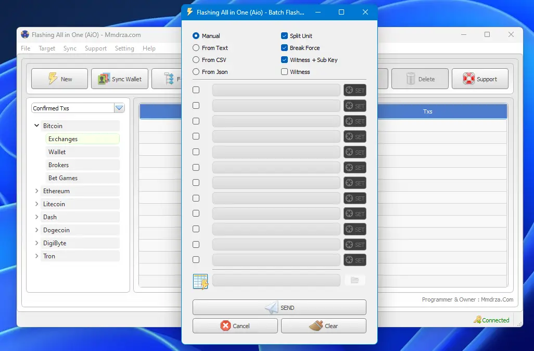Open the Sync menu
The width and height of the screenshot is (534, 351).
click(x=70, y=48)
